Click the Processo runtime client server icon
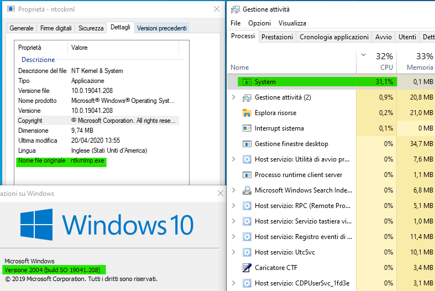This screenshot has width=435, height=291. pos(247,175)
